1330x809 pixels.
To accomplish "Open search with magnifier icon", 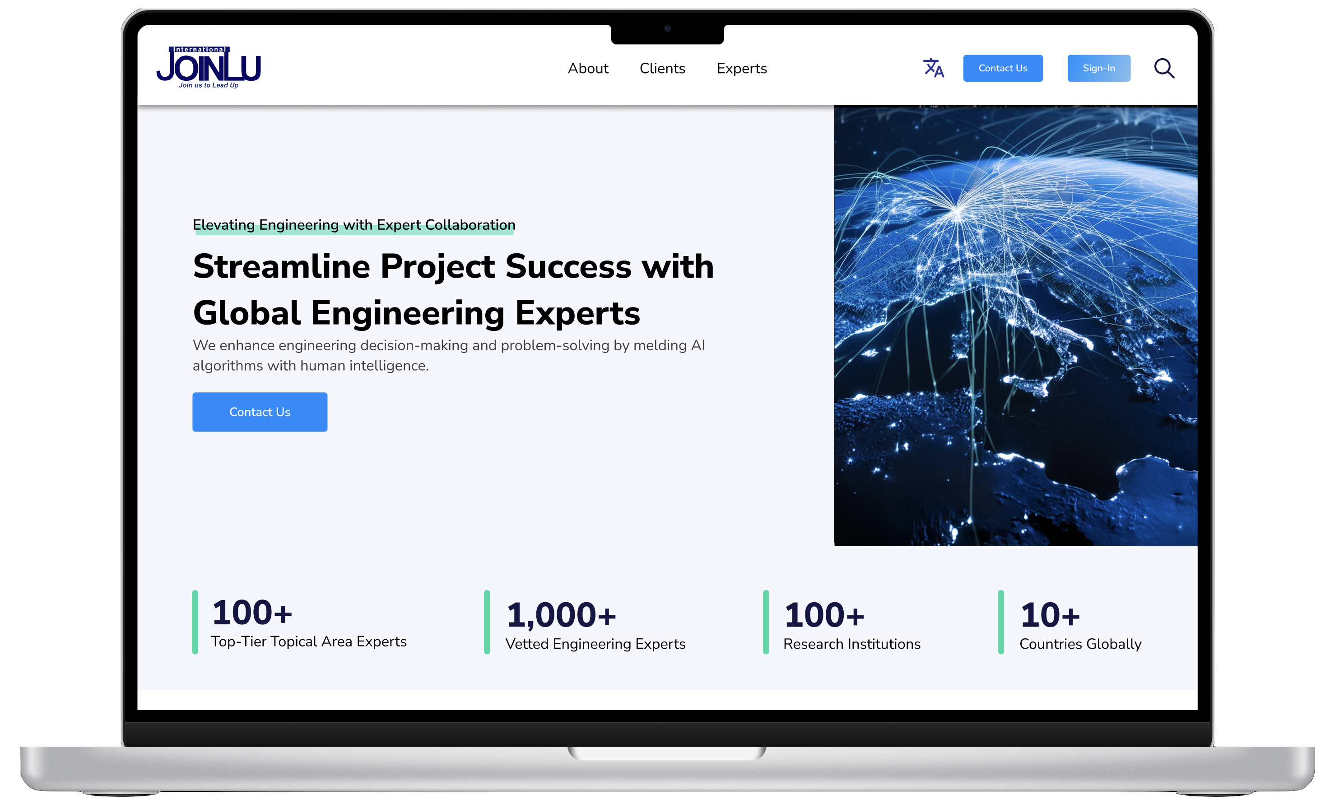I will click(x=1164, y=69).
